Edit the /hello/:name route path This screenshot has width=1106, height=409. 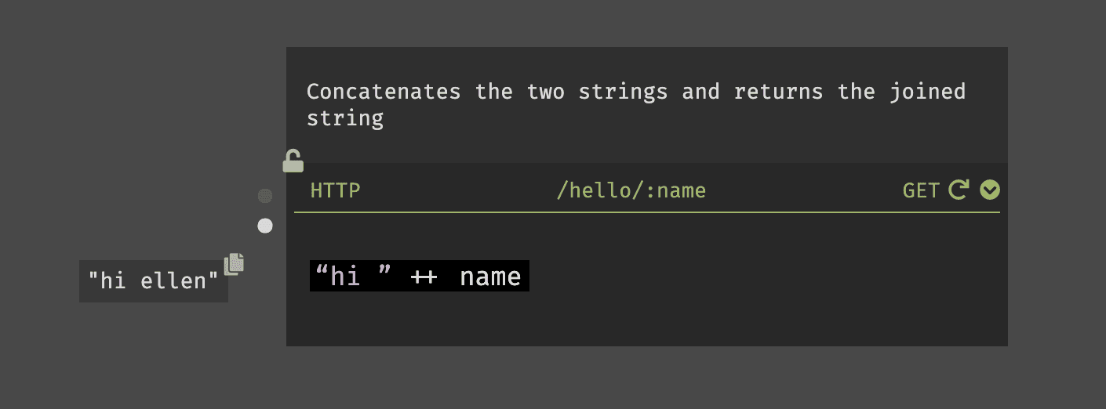tap(631, 190)
